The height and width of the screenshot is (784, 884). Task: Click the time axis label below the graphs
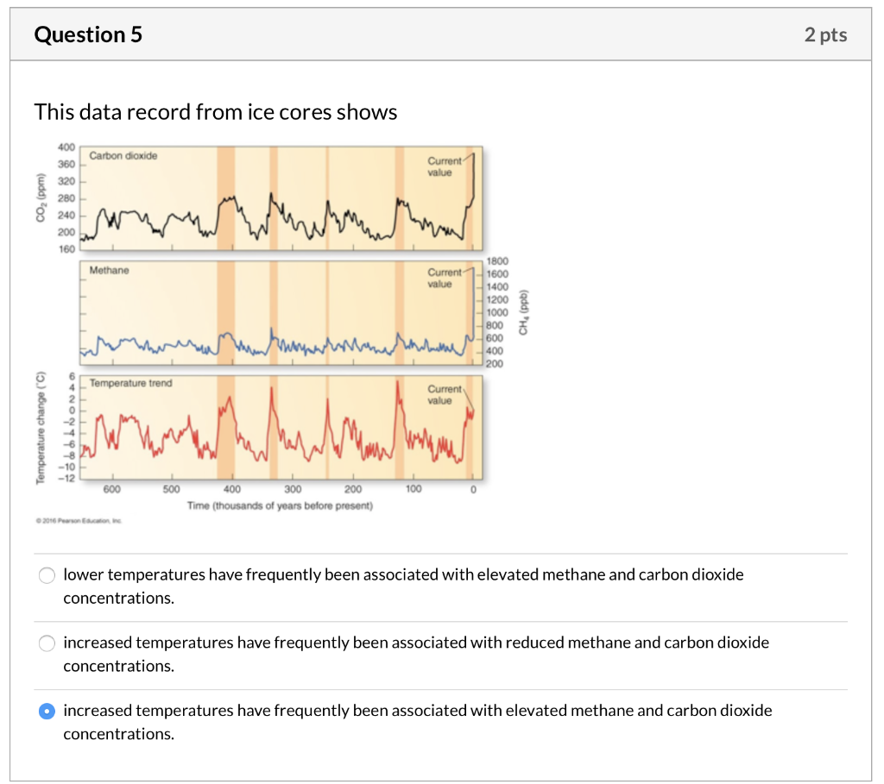tap(278, 506)
